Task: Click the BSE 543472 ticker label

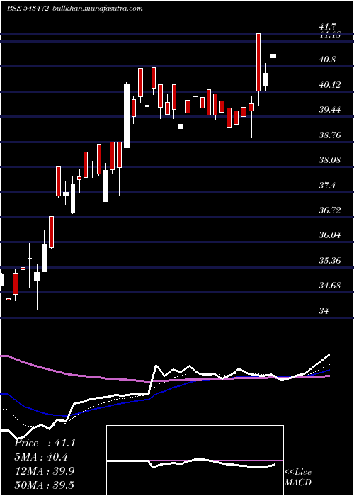Action: (x=28, y=9)
